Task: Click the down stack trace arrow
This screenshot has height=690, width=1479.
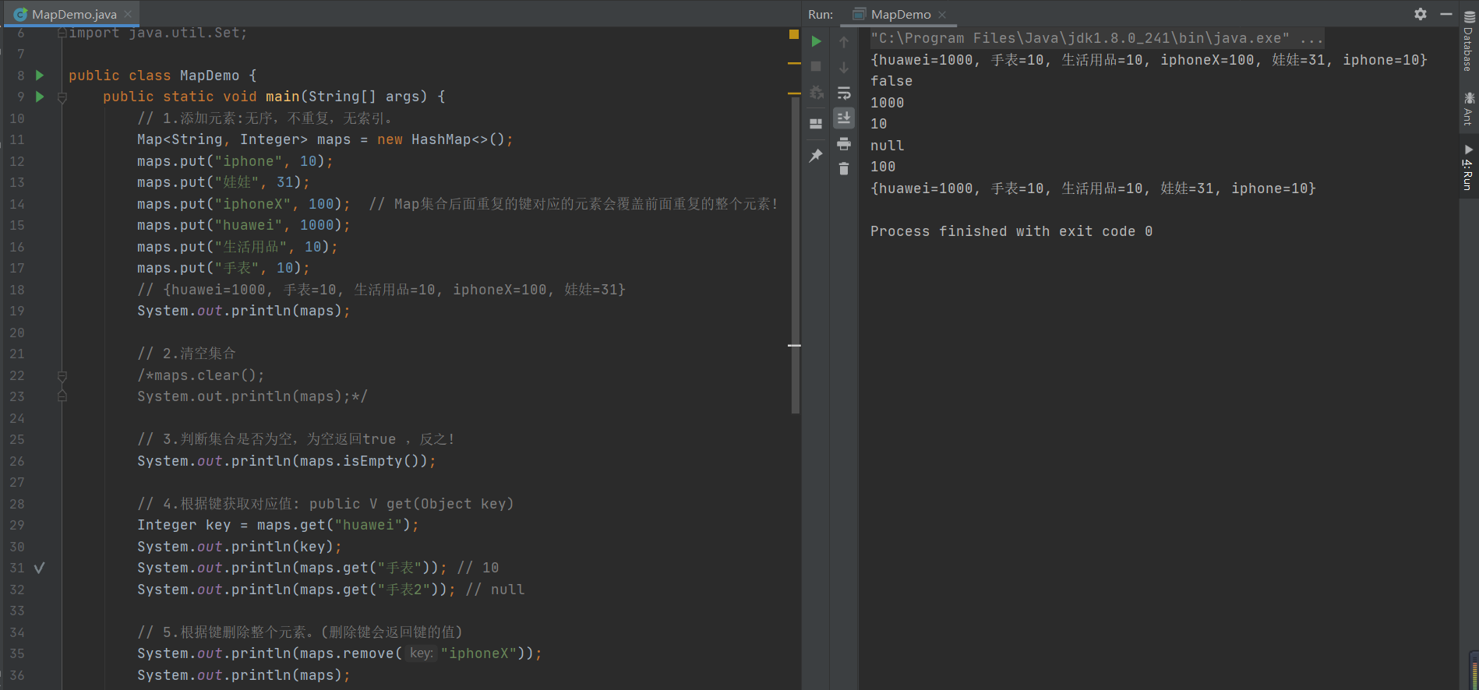Action: (x=844, y=68)
